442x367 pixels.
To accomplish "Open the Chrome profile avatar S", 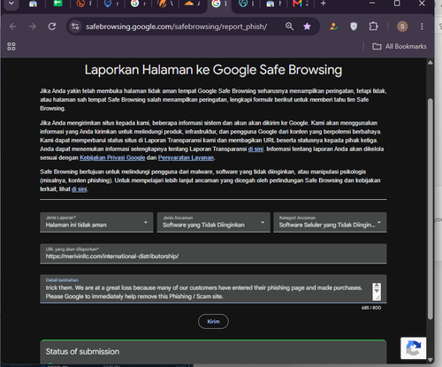I will tap(402, 27).
